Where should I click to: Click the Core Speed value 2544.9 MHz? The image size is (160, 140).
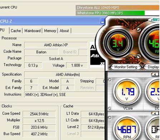(39, 114)
